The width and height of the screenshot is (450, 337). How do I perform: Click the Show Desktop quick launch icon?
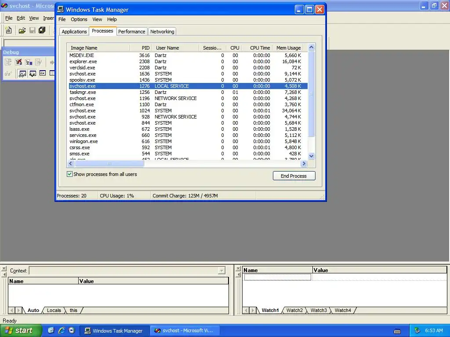point(51,330)
